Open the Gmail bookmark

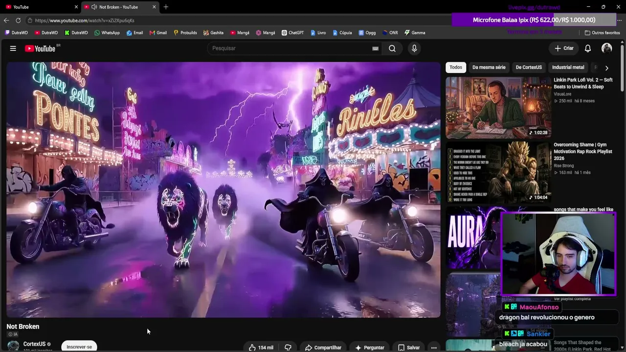pos(158,33)
